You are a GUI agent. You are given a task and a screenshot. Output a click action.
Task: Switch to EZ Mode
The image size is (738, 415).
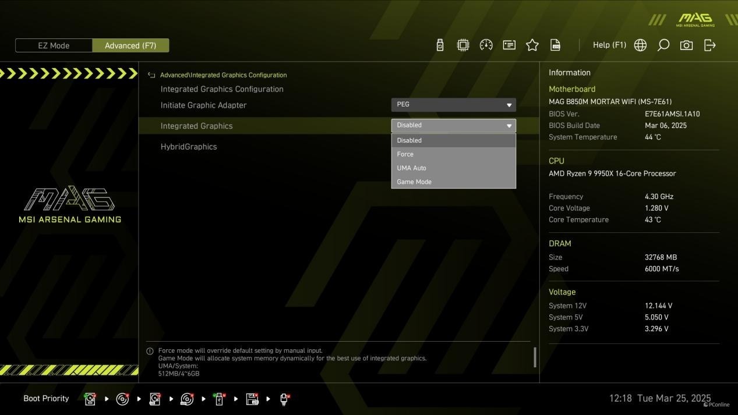[54, 45]
